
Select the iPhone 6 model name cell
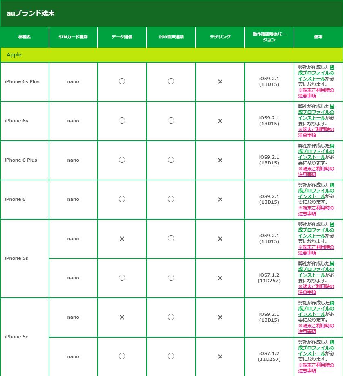pos(25,200)
